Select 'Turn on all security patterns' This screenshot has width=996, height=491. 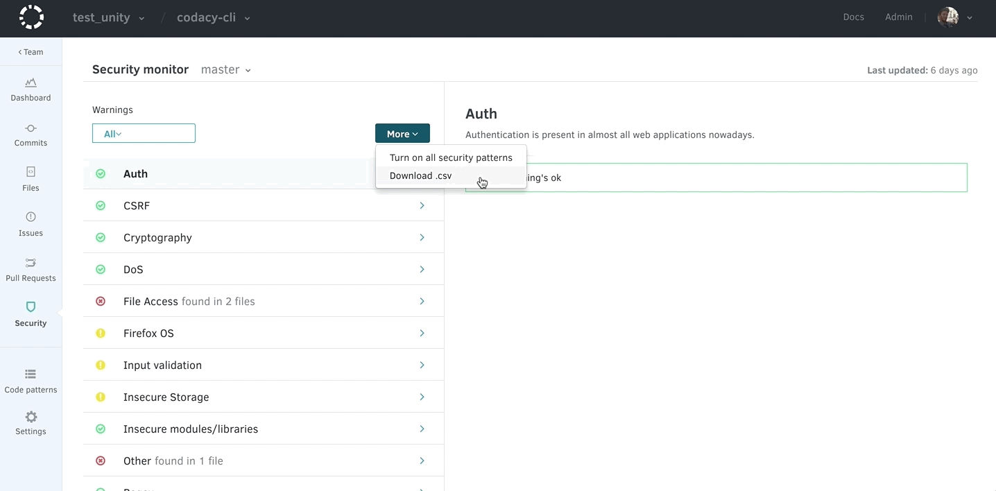click(451, 157)
